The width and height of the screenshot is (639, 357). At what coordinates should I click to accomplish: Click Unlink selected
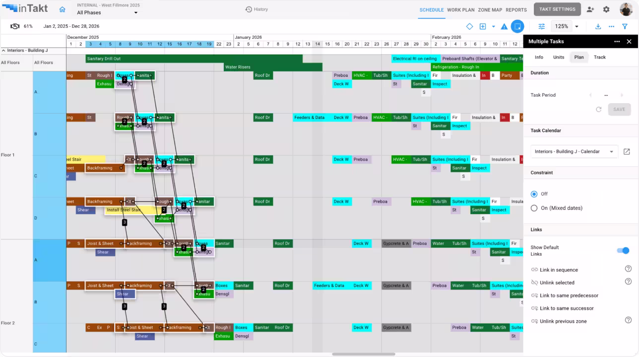[557, 283]
